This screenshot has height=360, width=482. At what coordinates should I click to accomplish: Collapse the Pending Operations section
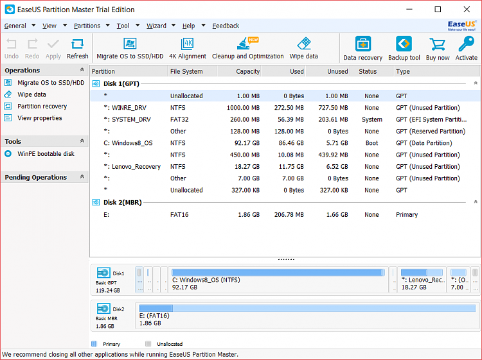click(82, 176)
